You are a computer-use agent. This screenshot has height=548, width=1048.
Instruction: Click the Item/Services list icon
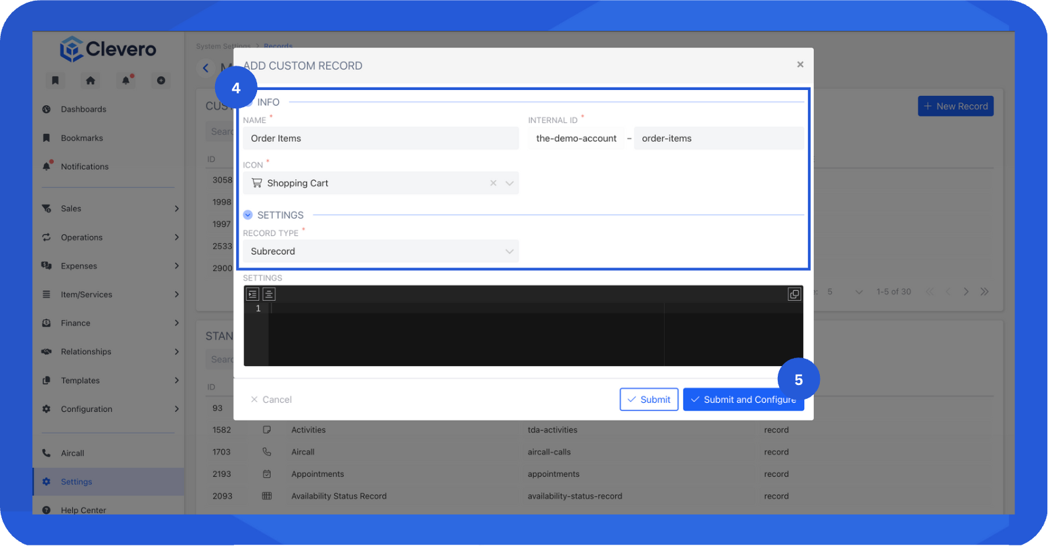(x=47, y=294)
